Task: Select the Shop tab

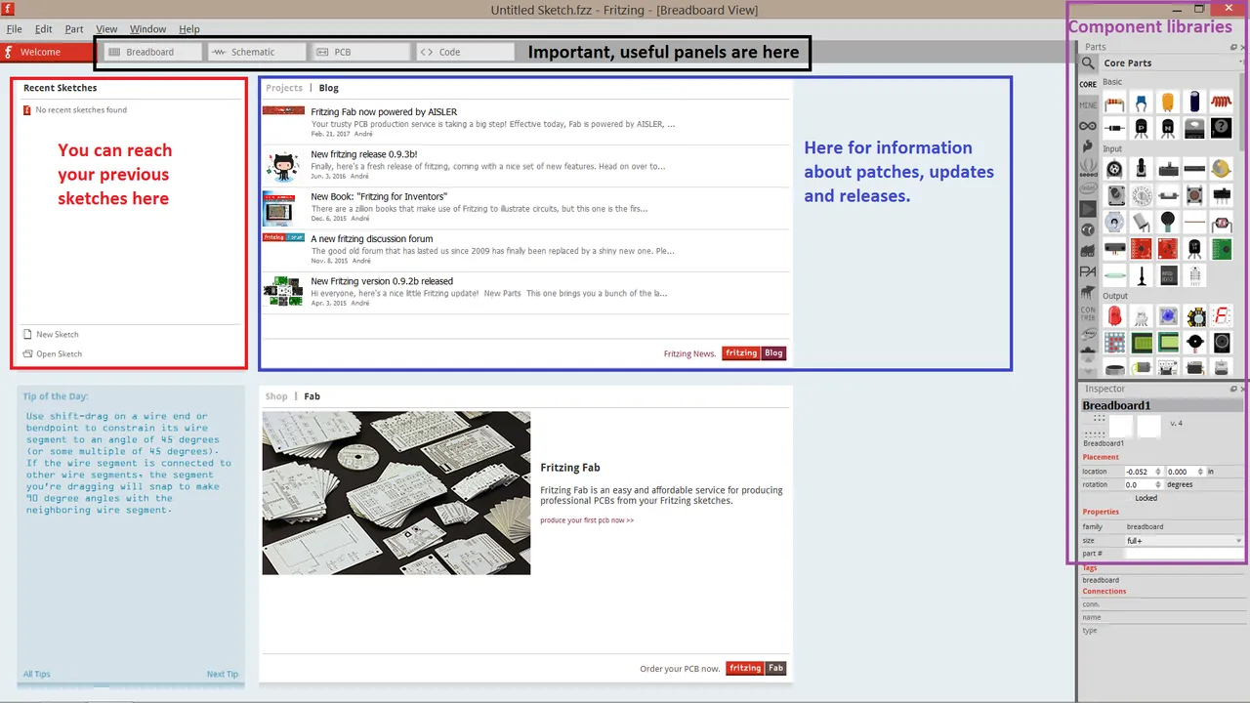Action: pos(276,396)
